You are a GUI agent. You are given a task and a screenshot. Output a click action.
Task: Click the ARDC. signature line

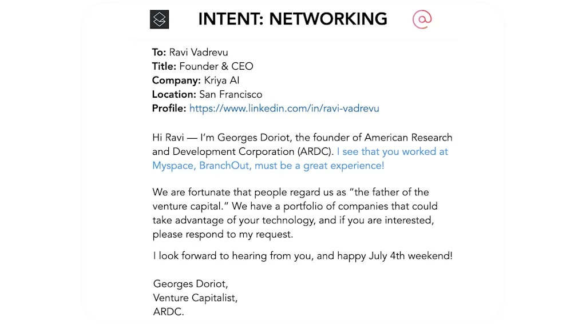[168, 312]
